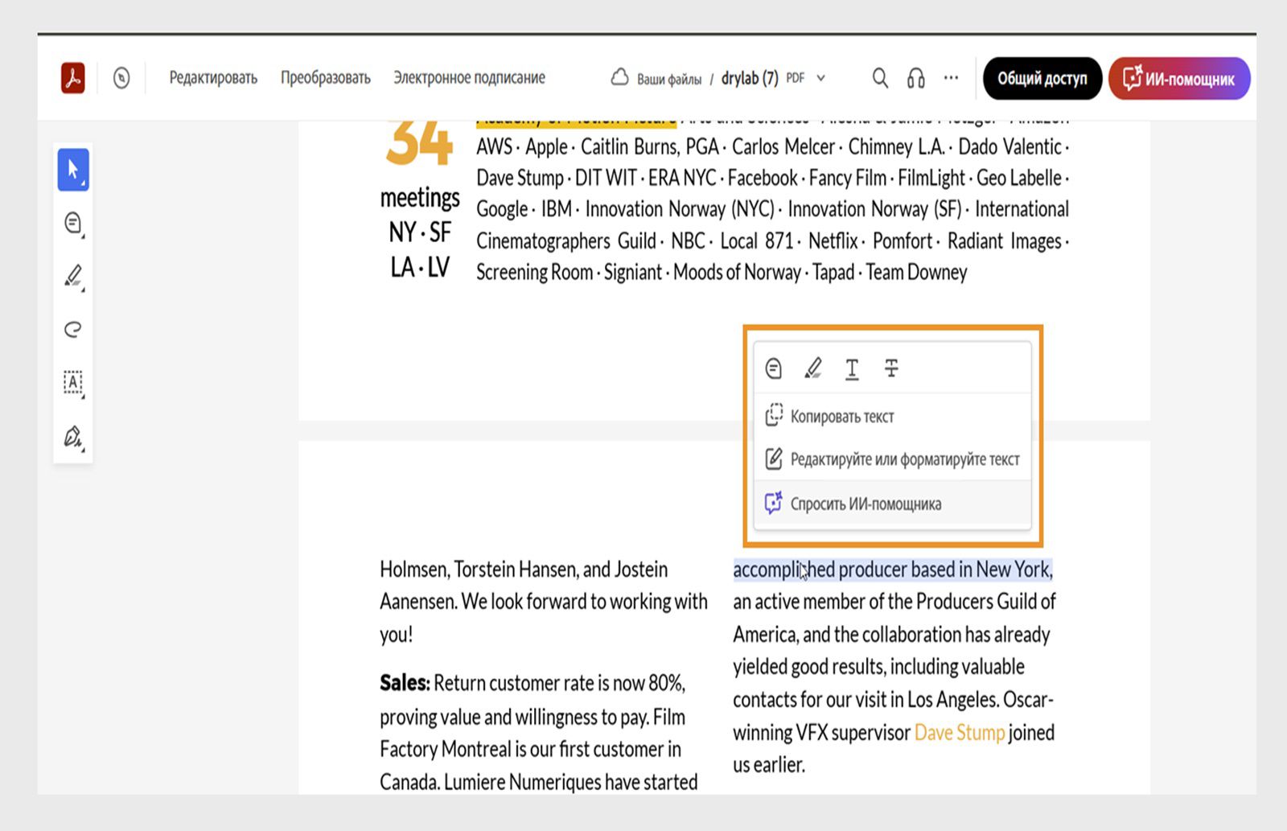Click the 'Общий доступ' share button
This screenshot has width=1287, height=831.
[1042, 79]
